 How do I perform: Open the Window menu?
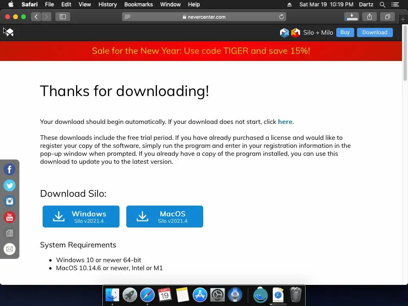pos(170,4)
